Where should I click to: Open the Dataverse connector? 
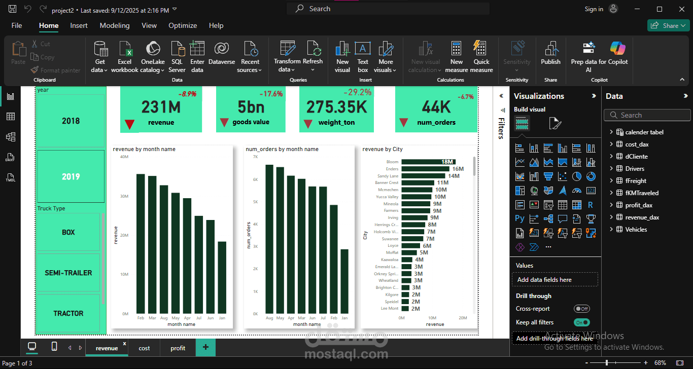(222, 53)
